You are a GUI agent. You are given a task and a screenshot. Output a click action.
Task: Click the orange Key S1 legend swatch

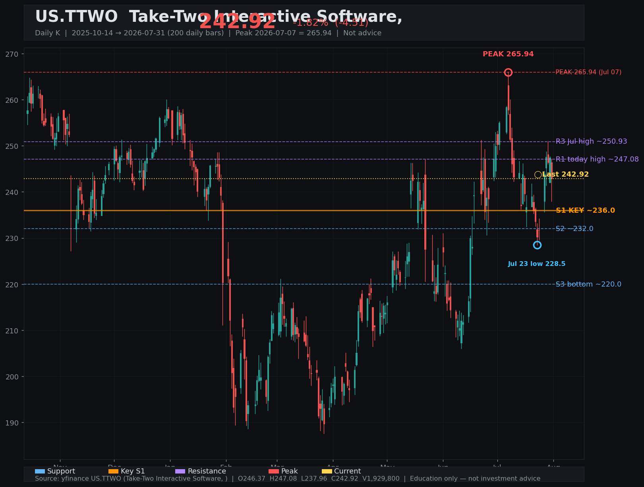point(113,471)
